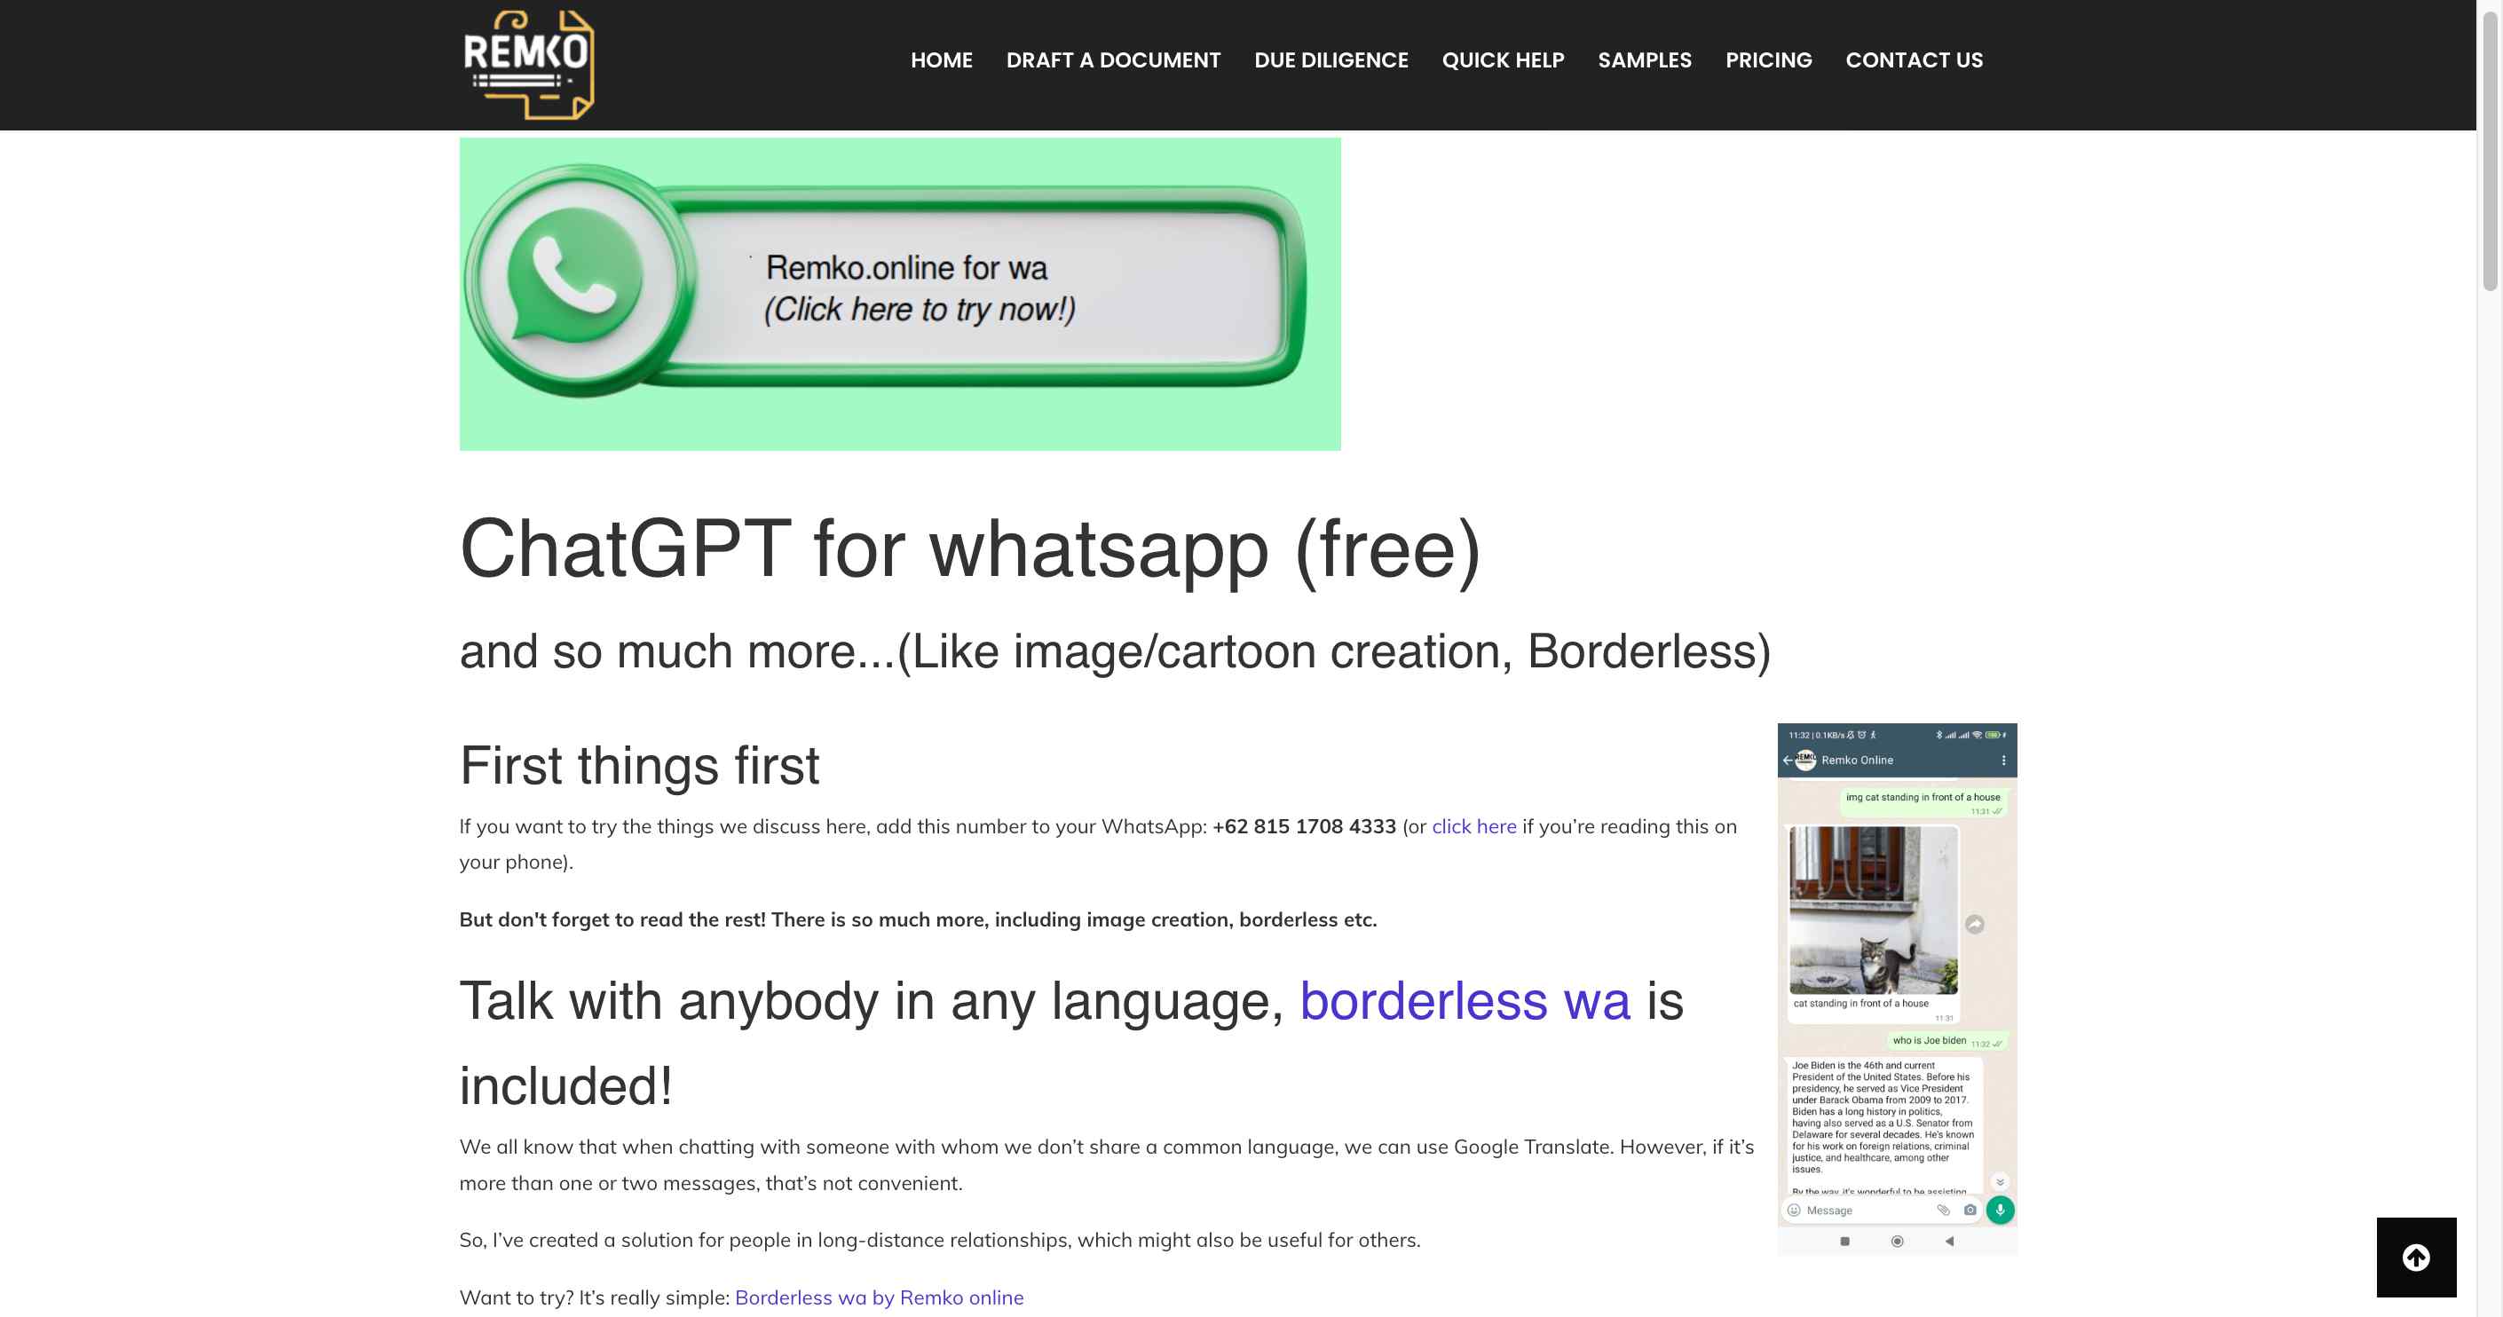This screenshot has height=1317, width=2503.
Task: Click the back-to-top arrow button
Action: point(2415,1257)
